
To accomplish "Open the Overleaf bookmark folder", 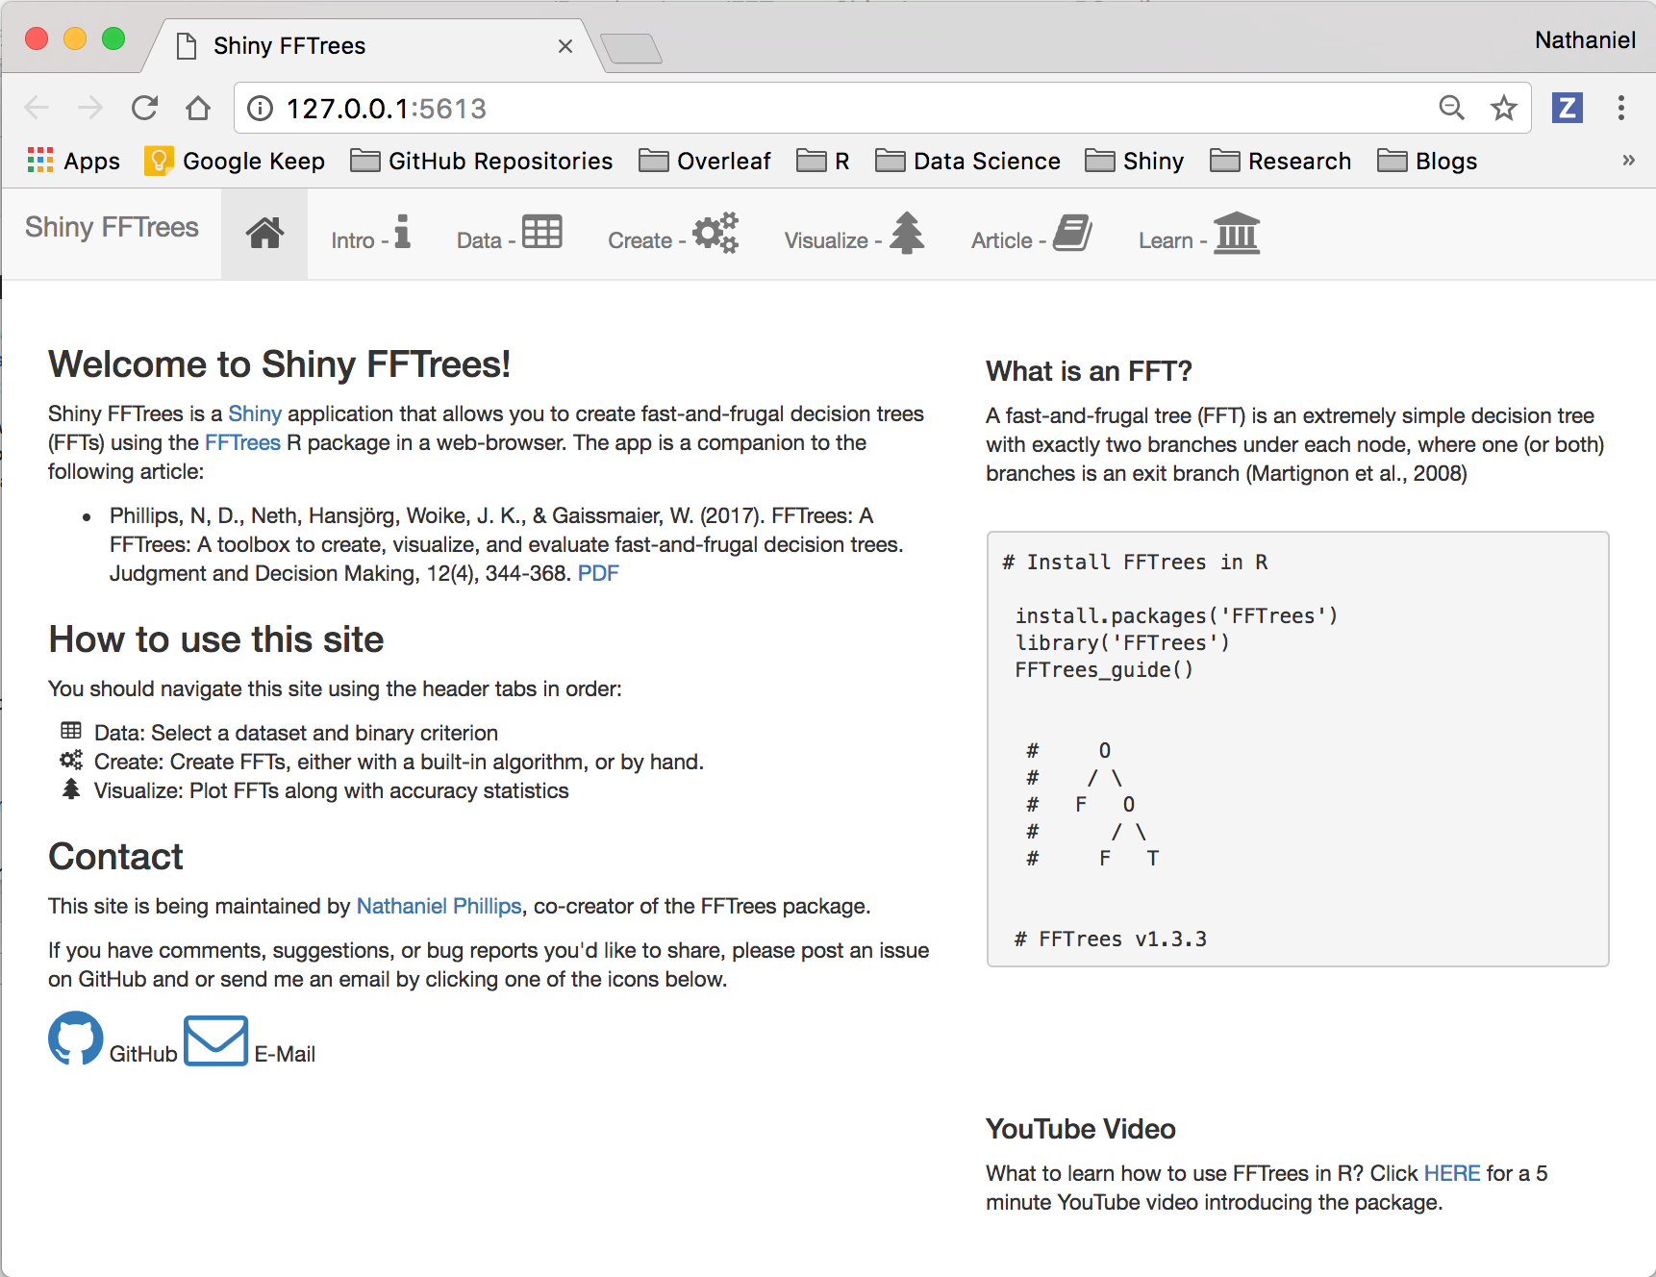I will pyautogui.click(x=705, y=161).
